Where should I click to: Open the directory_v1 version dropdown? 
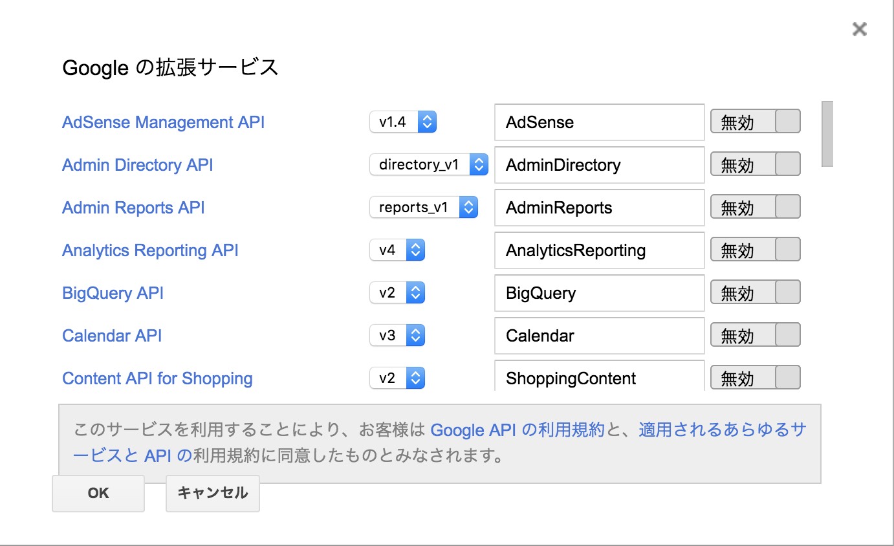[x=428, y=164]
